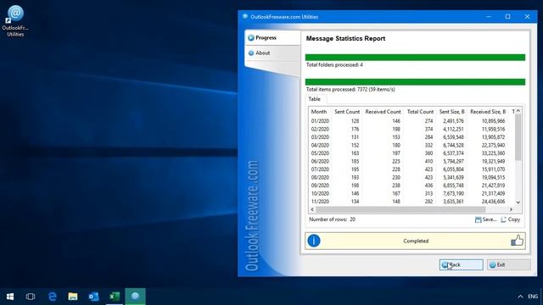543x305 pixels.
Task: Select the 09/2020 row
Action: 411,186
